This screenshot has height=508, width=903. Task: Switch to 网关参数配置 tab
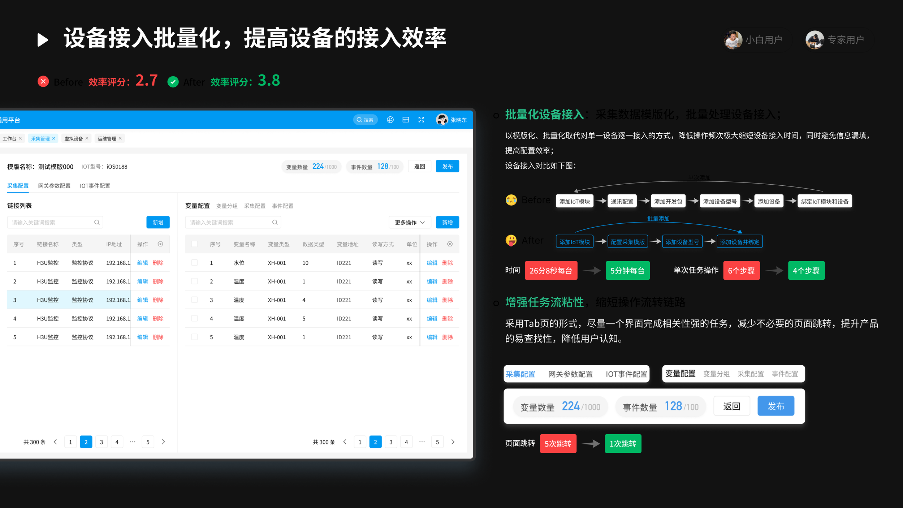(x=54, y=186)
